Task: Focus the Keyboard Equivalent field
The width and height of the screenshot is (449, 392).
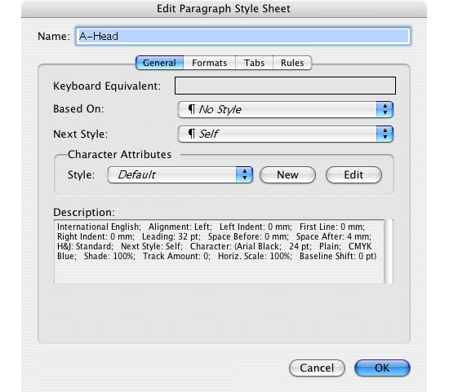Action: tap(285, 86)
